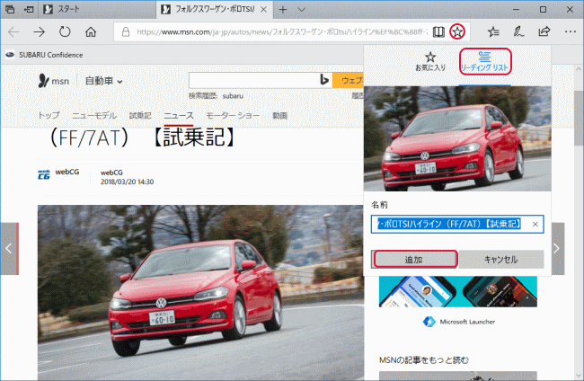
Task: Clear the name field with X
Action: [x=535, y=225]
